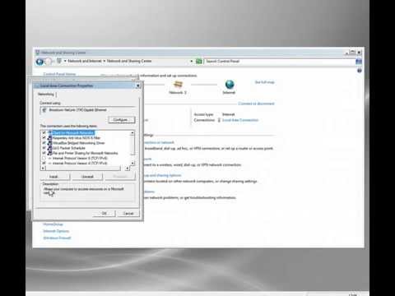Click the green refresh icon beside address bar

[x=199, y=62]
